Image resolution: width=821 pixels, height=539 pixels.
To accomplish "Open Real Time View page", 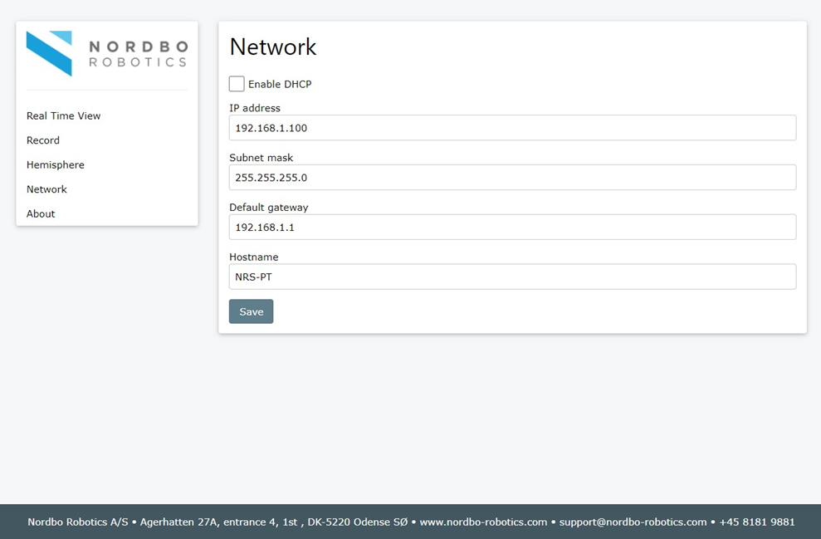I will (63, 115).
